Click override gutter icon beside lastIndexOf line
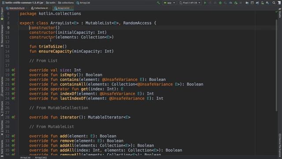The image size is (282, 159). pyautogui.click(x=13, y=98)
